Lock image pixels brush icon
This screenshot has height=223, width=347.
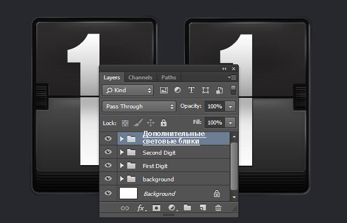tap(138, 123)
